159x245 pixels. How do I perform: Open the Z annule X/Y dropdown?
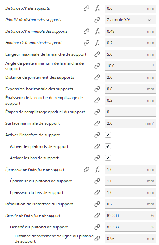click(x=130, y=20)
